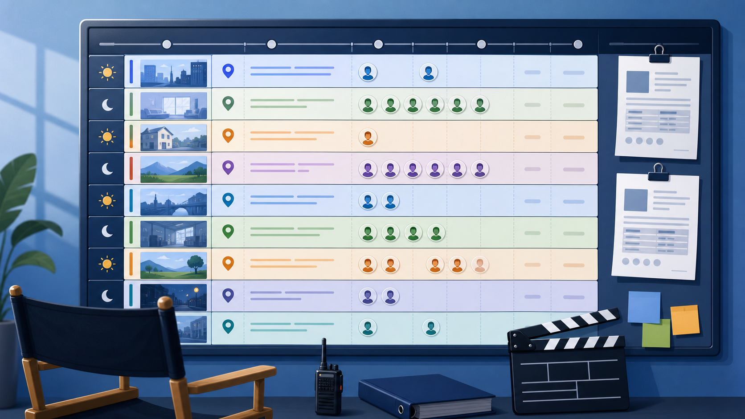Click the purple location pin on the mountain row
The width and height of the screenshot is (745, 419).
click(x=228, y=167)
